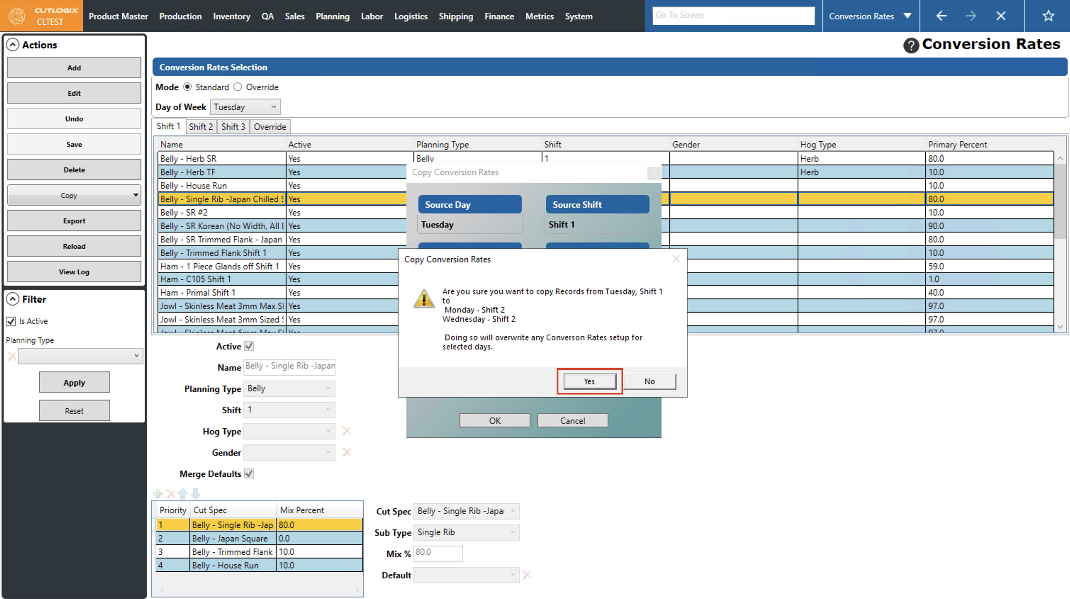The width and height of the screenshot is (1070, 599).
Task: Clear Hog Type with red X icon
Action: tap(346, 431)
